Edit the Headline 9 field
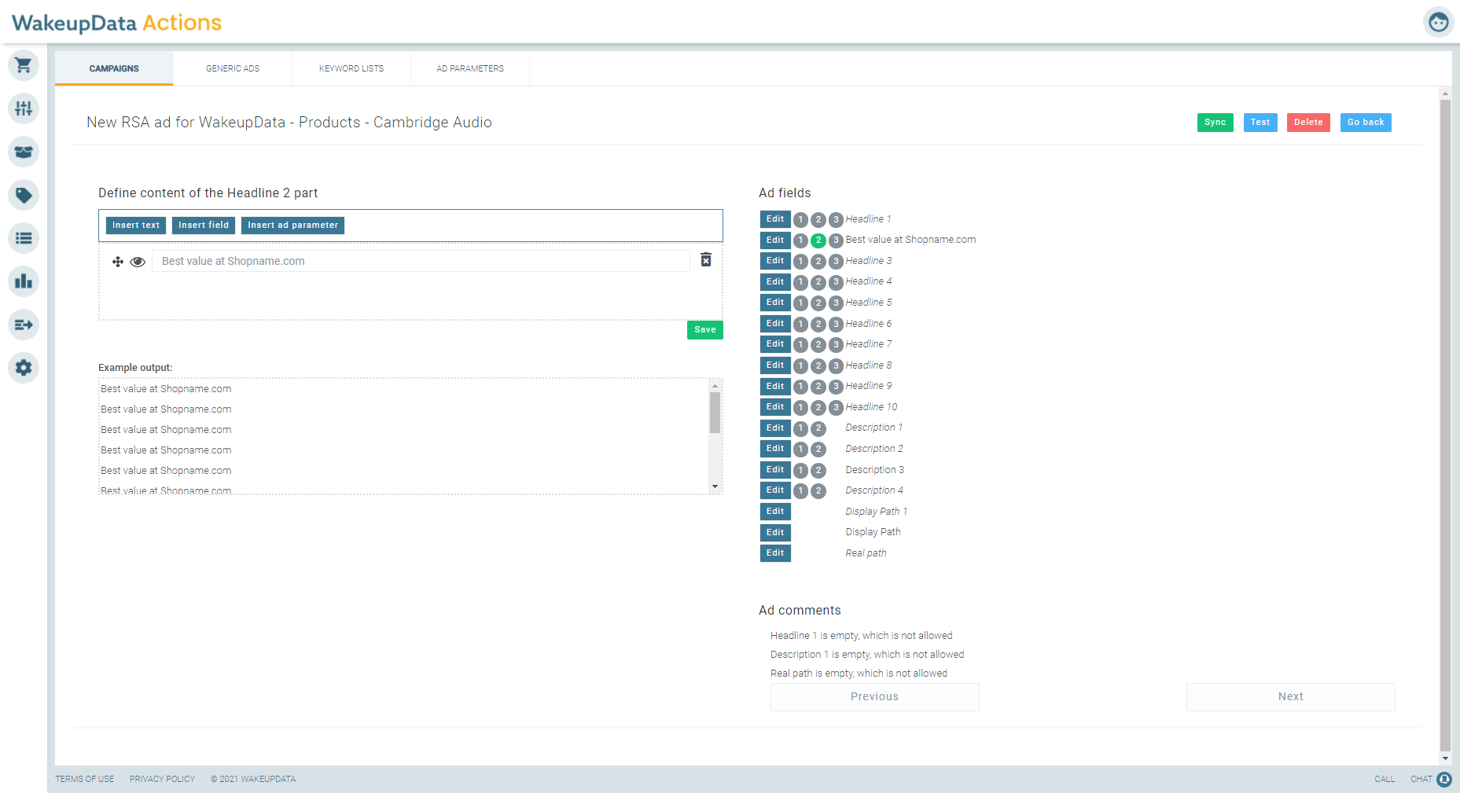Screen dimensions: 1460x793 click(775, 386)
